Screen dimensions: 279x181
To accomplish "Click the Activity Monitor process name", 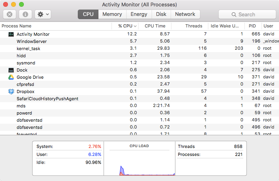I will pyautogui.click(x=33, y=34).
